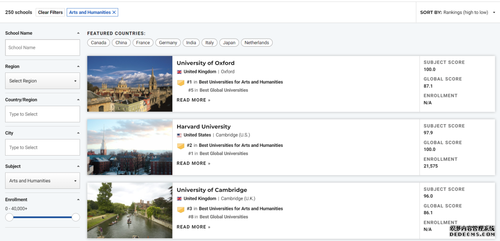Click Oxford's global score 87.1
Image resolution: width=500 pixels, height=241 pixels.
pyautogui.click(x=428, y=86)
